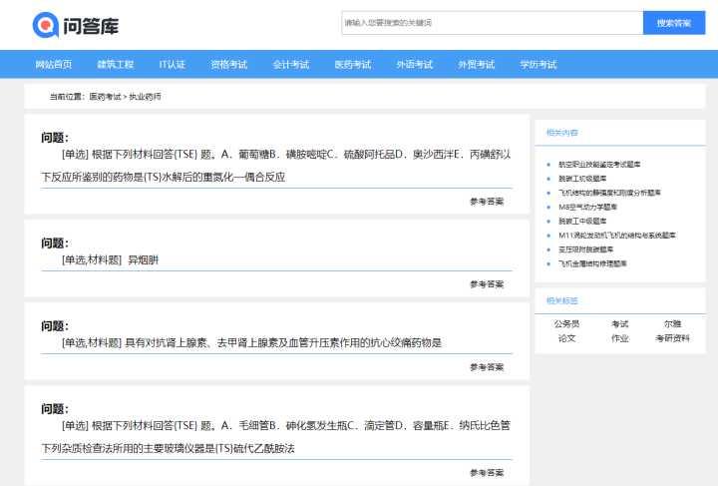Select the 考研资料 tag
This screenshot has height=486, width=718.
coord(672,338)
